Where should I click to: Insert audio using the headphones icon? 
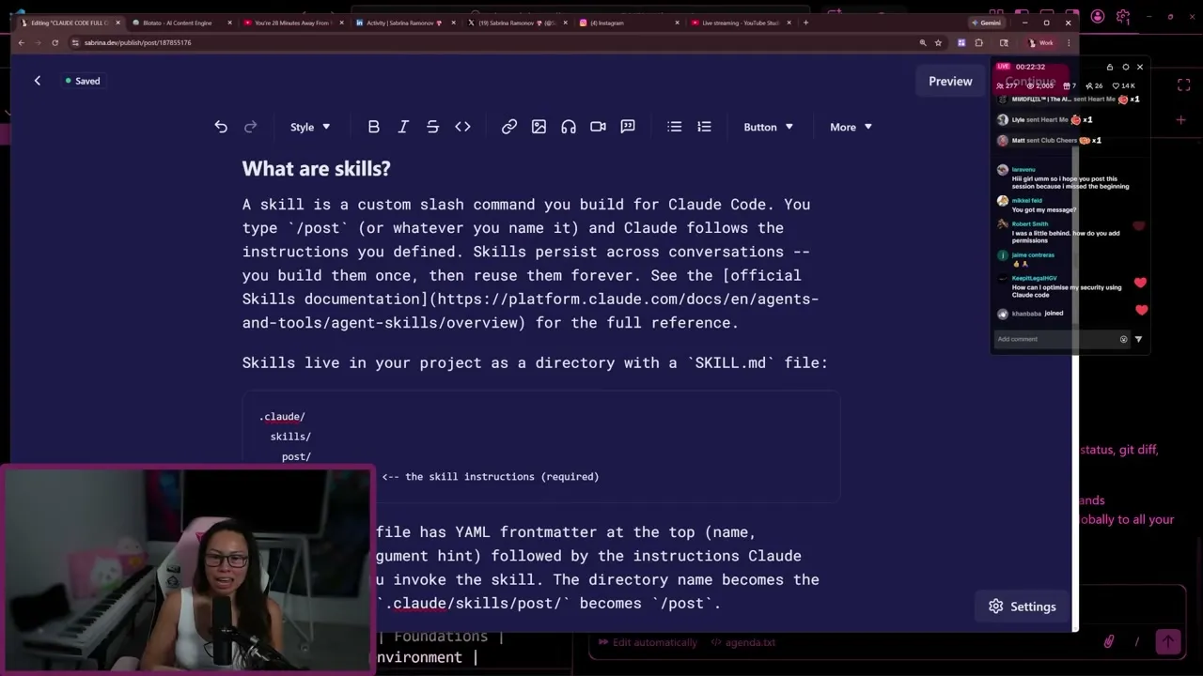pos(569,127)
